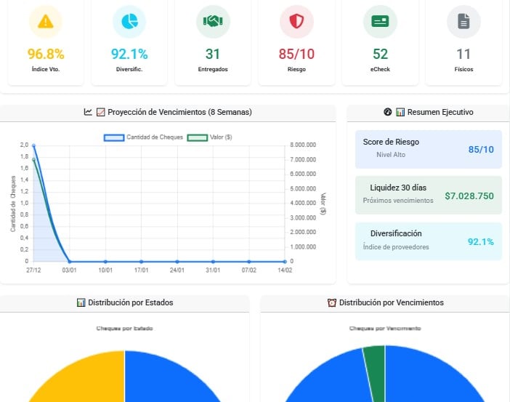Click the 24/01 x-axis date label
Image resolution: width=510 pixels, height=402 pixels.
(177, 270)
